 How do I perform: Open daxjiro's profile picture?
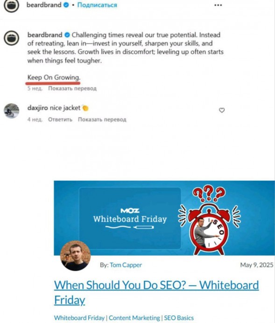click(x=12, y=111)
